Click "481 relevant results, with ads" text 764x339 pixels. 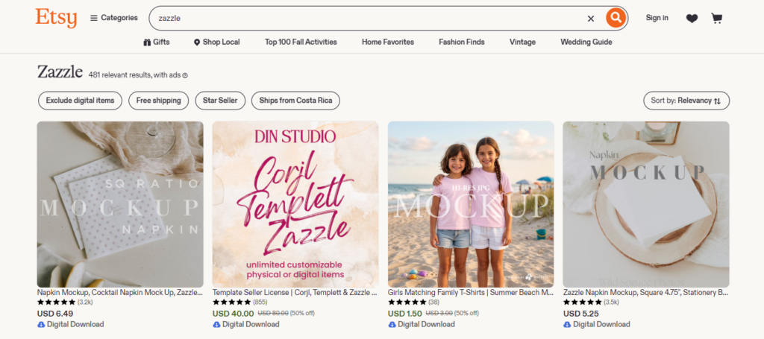pyautogui.click(x=134, y=75)
